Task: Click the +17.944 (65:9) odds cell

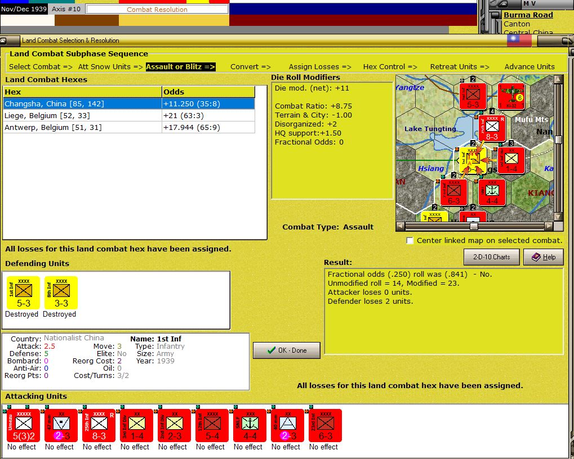Action: pyautogui.click(x=208, y=127)
